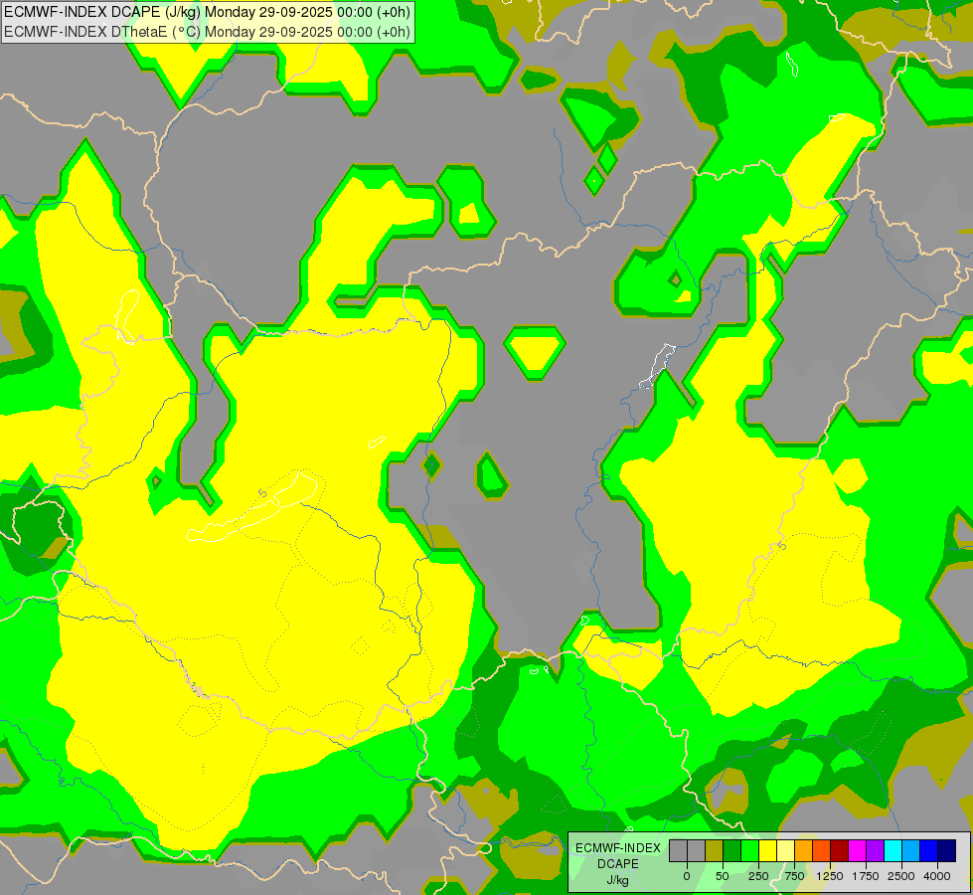
Task: Click the ECMWF-INDEX text in legend box
Action: (x=617, y=847)
